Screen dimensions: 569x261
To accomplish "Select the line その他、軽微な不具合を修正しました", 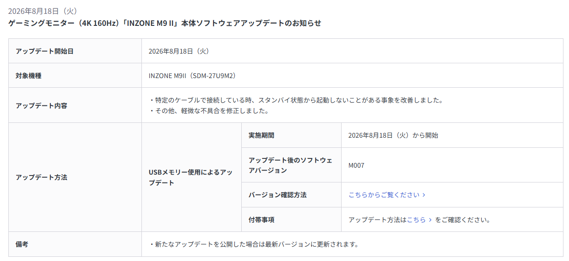I will tap(209, 111).
